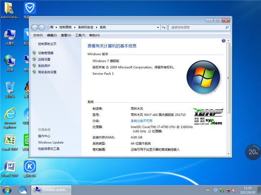Image resolution: width=261 pixels, height=195 pixels.
Task: Launch Internet Explorer from desktop
Action: click(x=10, y=118)
